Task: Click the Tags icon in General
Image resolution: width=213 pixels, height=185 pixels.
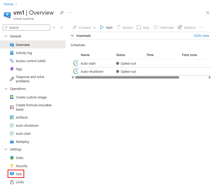Action: [12, 69]
